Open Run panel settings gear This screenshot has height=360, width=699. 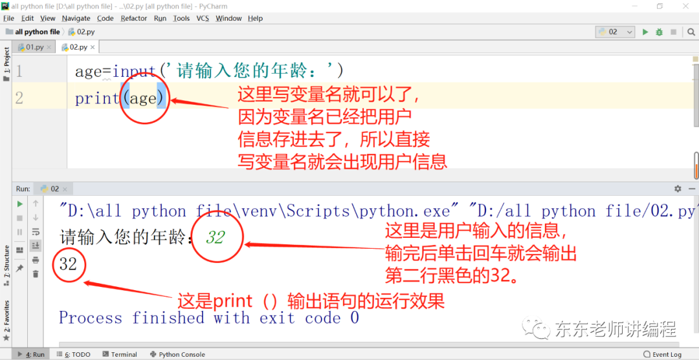click(x=678, y=189)
